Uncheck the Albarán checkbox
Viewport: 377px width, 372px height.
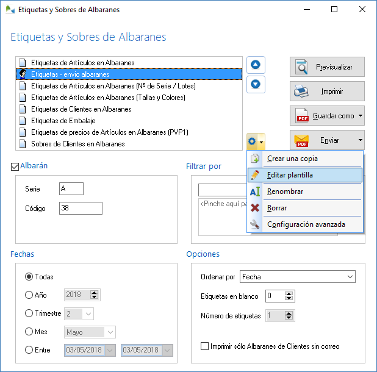pyautogui.click(x=15, y=166)
